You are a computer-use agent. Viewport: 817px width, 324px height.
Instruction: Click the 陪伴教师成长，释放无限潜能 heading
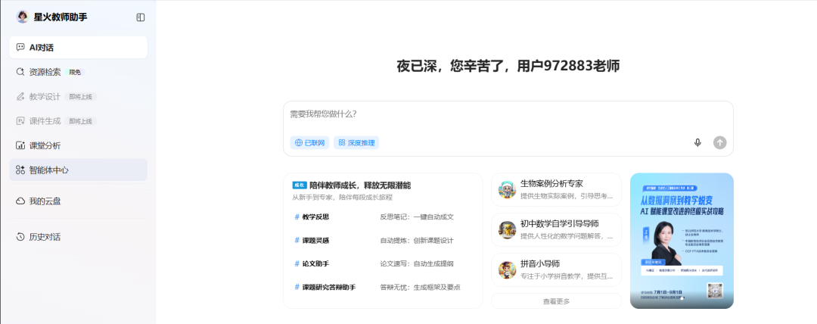pyautogui.click(x=360, y=185)
